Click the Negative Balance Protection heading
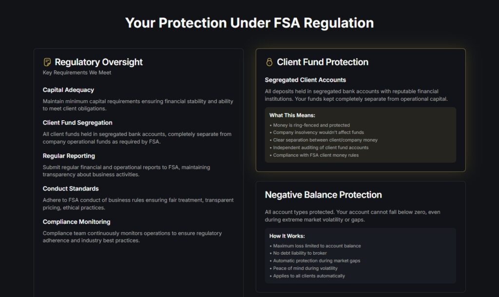 tap(323, 195)
